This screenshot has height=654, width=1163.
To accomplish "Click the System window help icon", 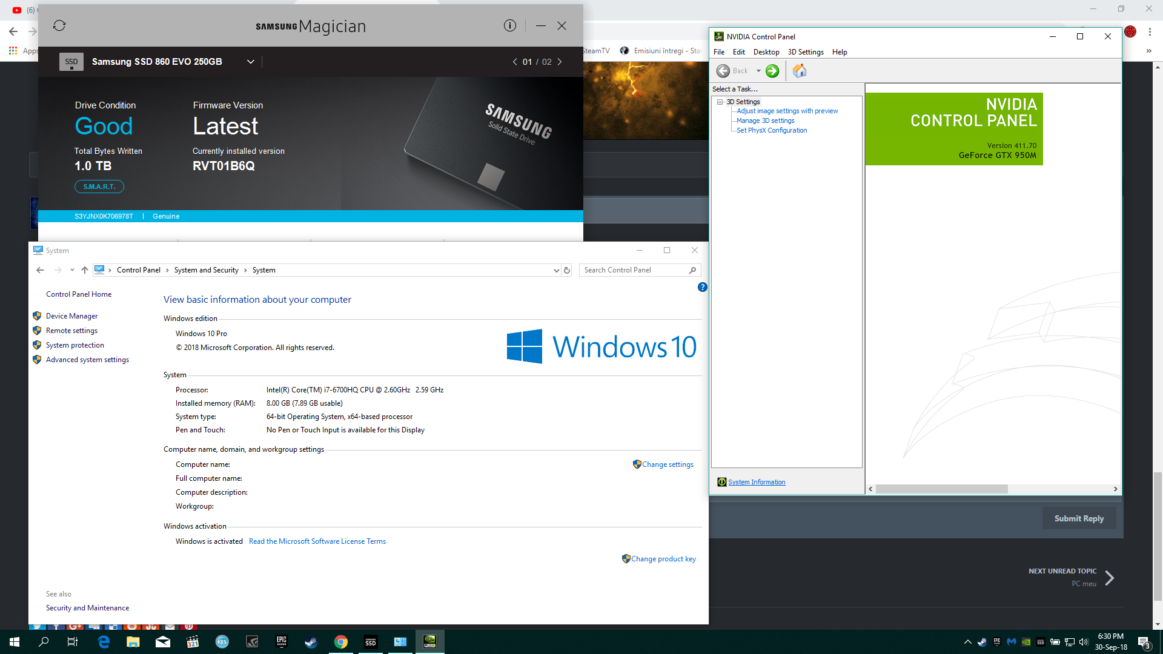I will [x=702, y=287].
